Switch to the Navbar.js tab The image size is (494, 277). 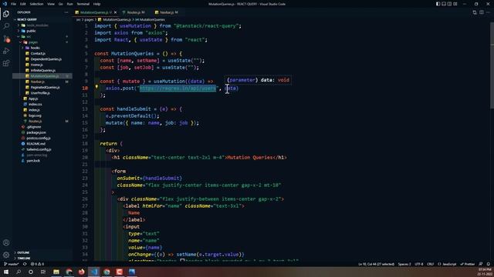(167, 12)
